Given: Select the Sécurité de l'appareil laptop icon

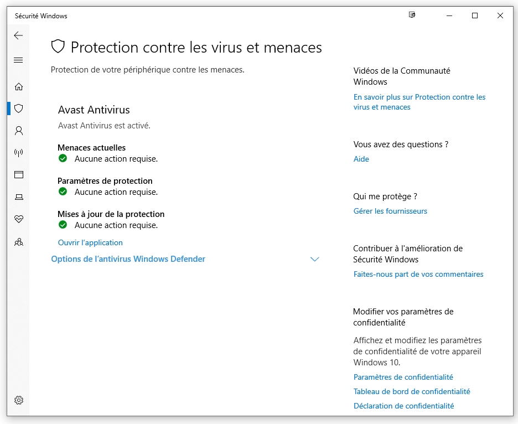Looking at the screenshot, I should click(18, 197).
